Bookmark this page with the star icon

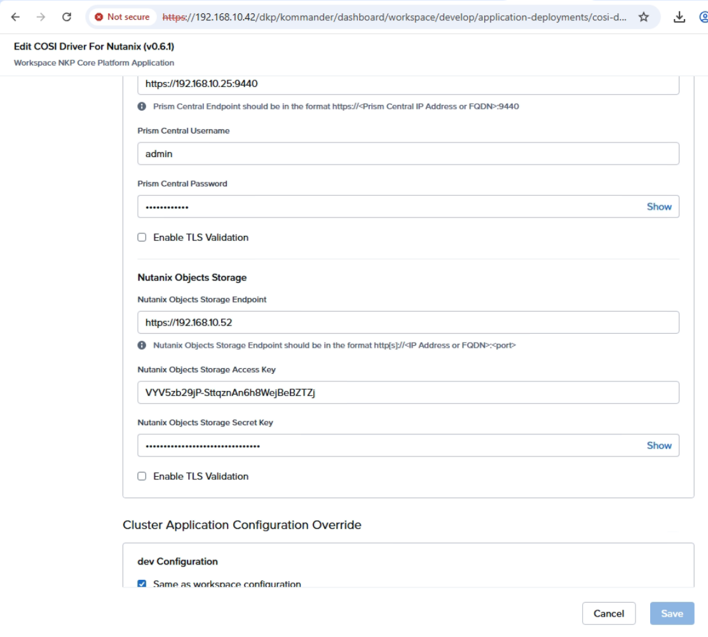644,17
